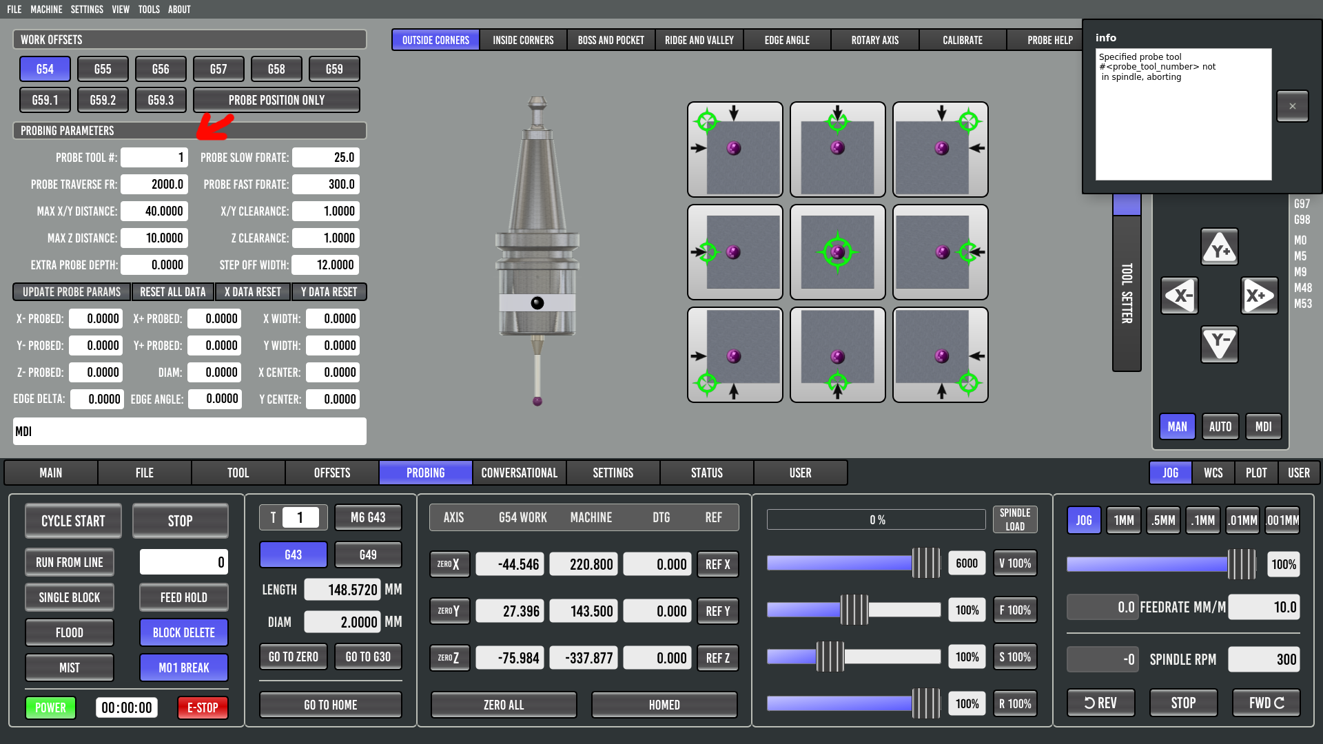Toggle M01 Break
The height and width of the screenshot is (744, 1323).
pos(184,668)
